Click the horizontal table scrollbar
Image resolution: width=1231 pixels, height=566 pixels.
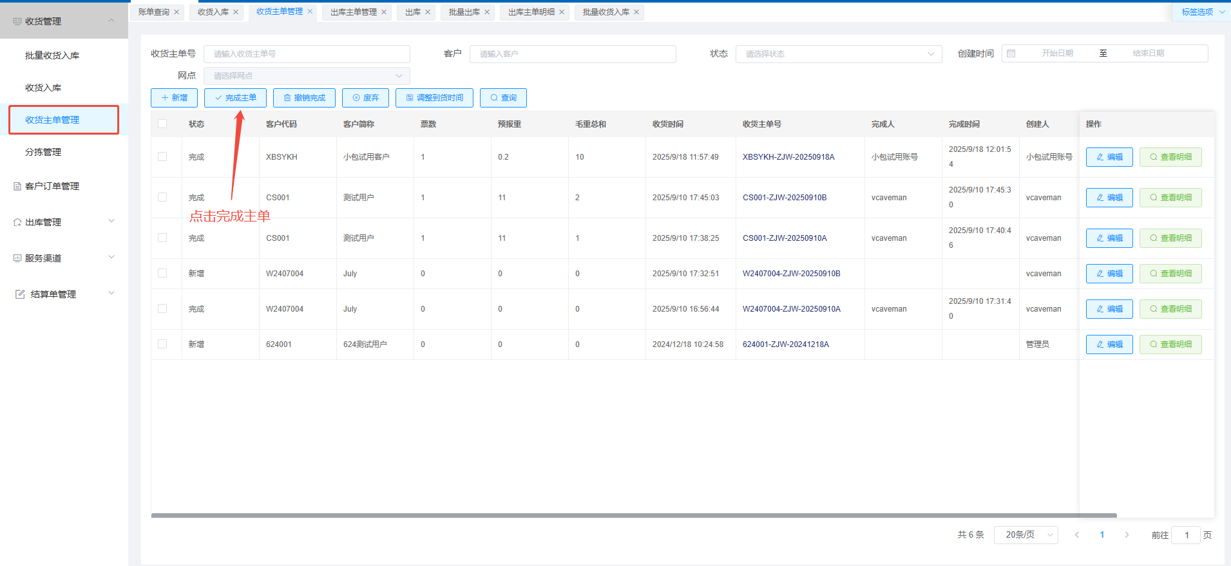tap(633, 515)
